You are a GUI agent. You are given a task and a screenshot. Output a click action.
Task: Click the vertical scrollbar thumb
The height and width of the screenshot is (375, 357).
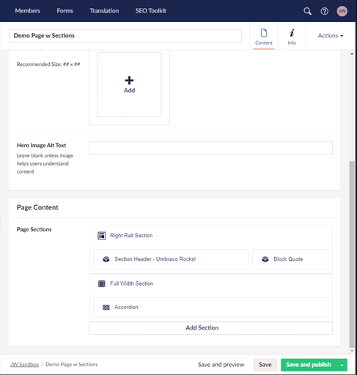pos(352,254)
